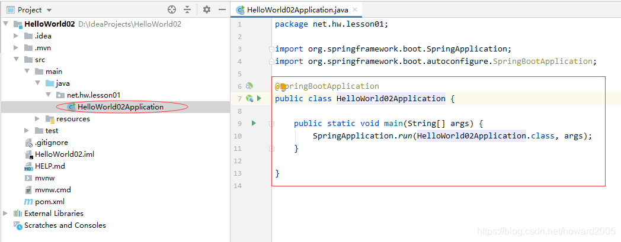621x242 pixels.
Task: Click the net.hw.lesson01 package icon
Action: (x=60, y=95)
